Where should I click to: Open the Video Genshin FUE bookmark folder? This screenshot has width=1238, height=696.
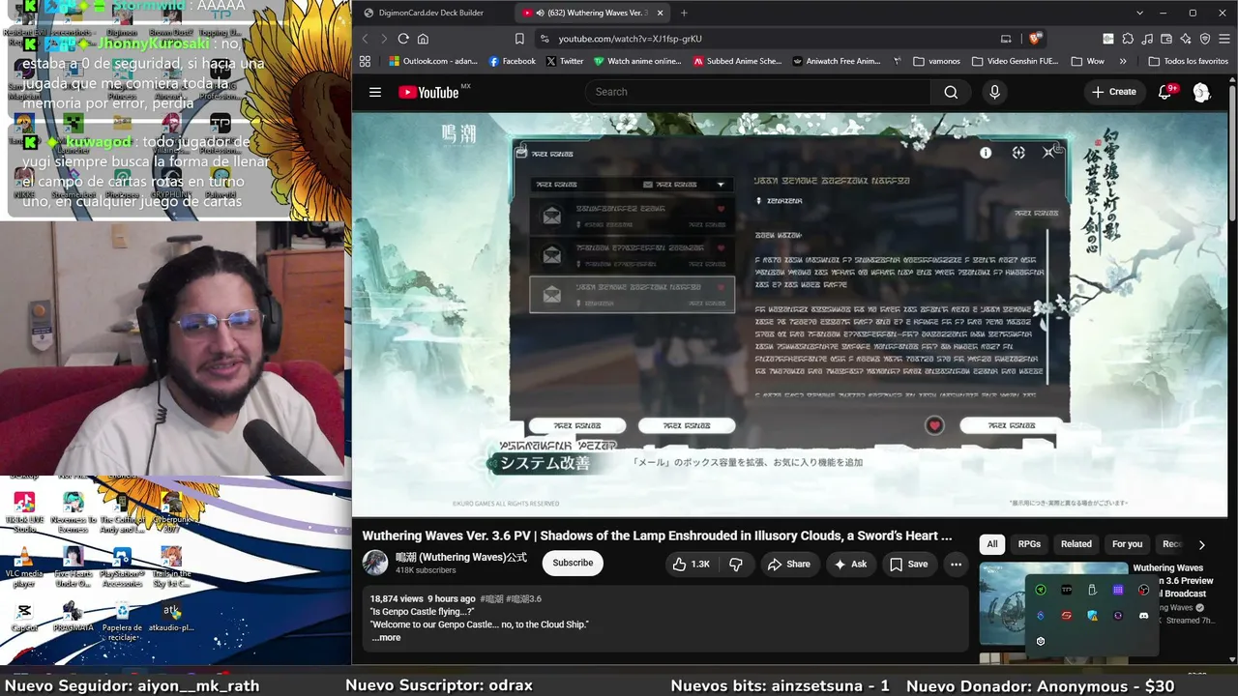(x=1017, y=61)
